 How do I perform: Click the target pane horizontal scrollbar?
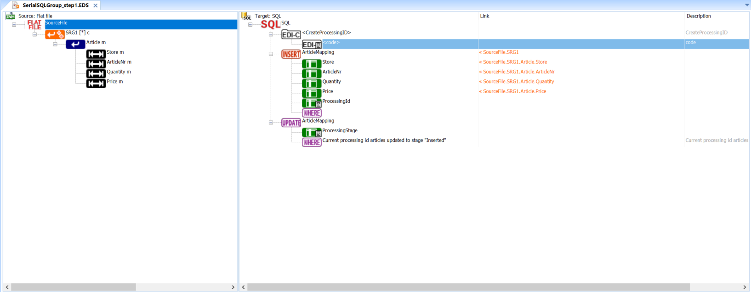point(468,287)
